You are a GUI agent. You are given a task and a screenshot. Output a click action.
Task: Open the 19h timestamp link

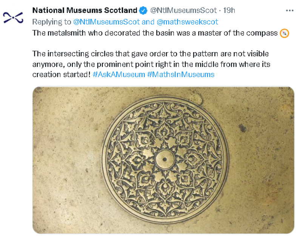(x=229, y=11)
